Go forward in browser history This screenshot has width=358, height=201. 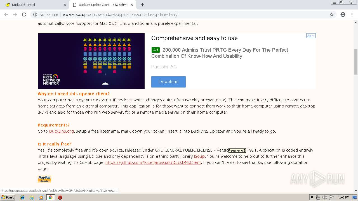pos(15,15)
